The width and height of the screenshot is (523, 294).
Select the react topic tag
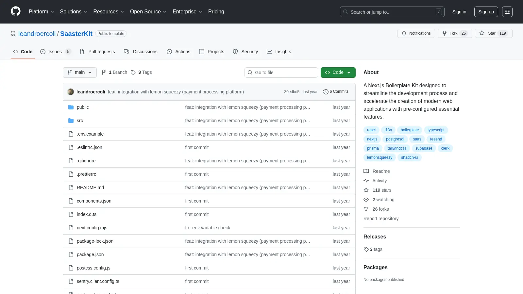[371, 130]
